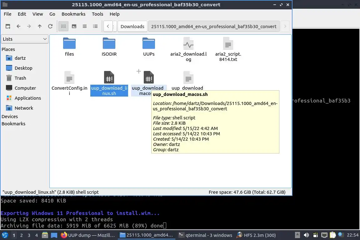
Task: Select the ConvertConfig.ini file icon
Action: [69, 77]
